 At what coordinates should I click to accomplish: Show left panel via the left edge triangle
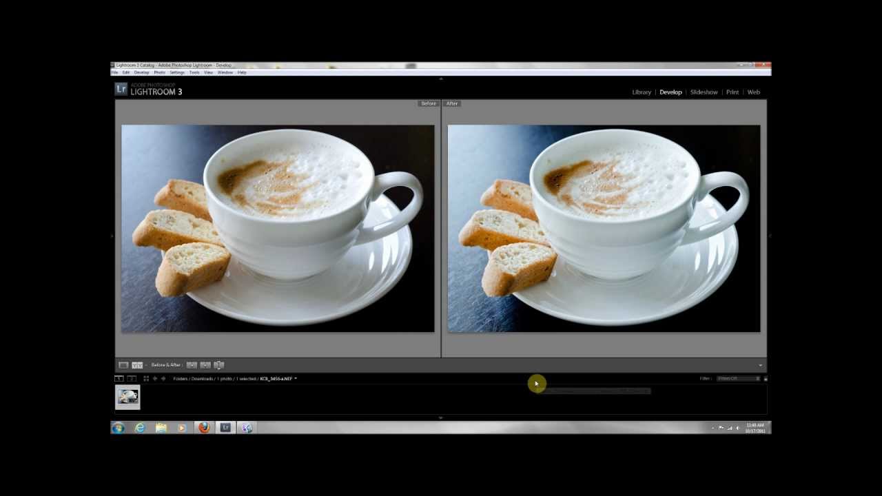point(112,236)
